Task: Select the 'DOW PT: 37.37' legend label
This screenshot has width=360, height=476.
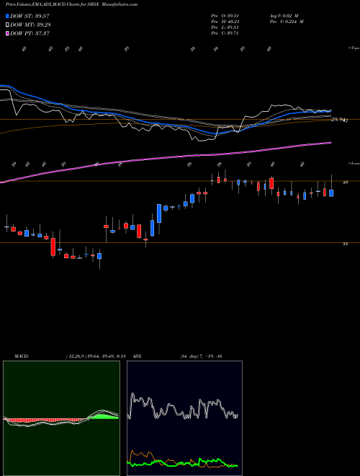Action: (30, 33)
